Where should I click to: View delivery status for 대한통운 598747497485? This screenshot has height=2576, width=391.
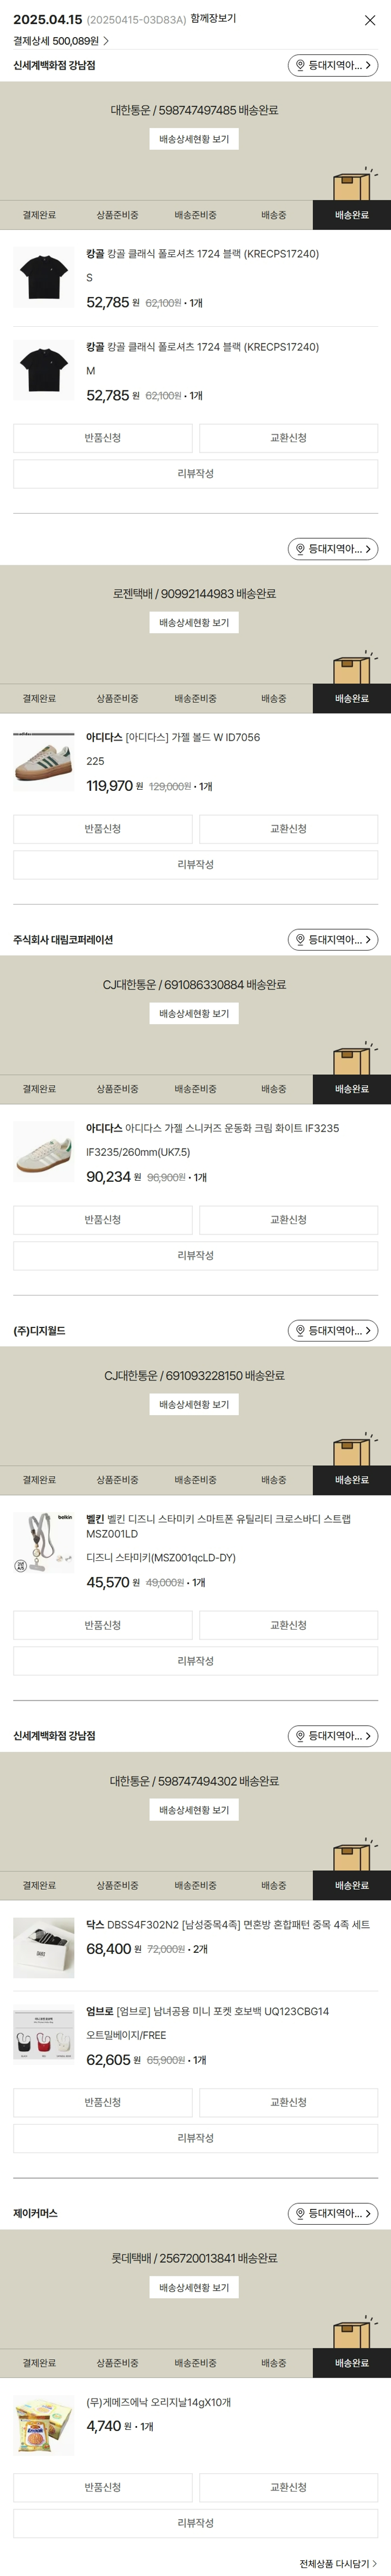point(194,139)
